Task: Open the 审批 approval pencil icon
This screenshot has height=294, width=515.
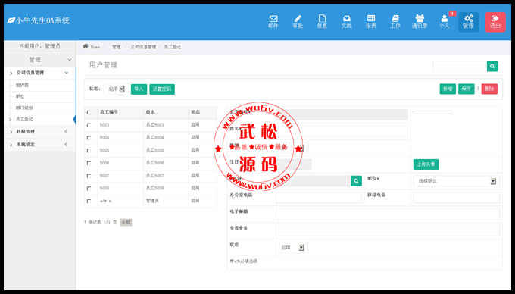Action: (x=298, y=22)
